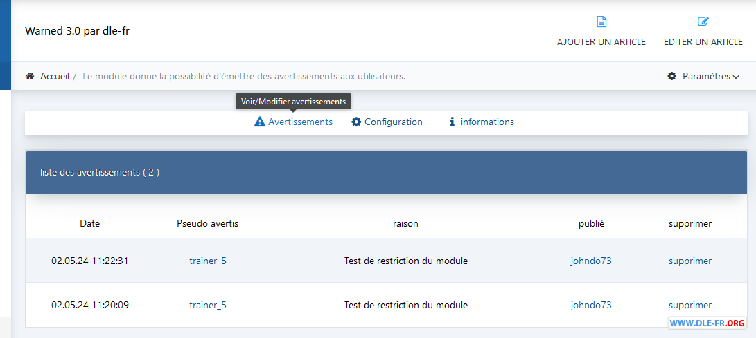Click the Avertissements warning triangle icon

(x=259, y=122)
